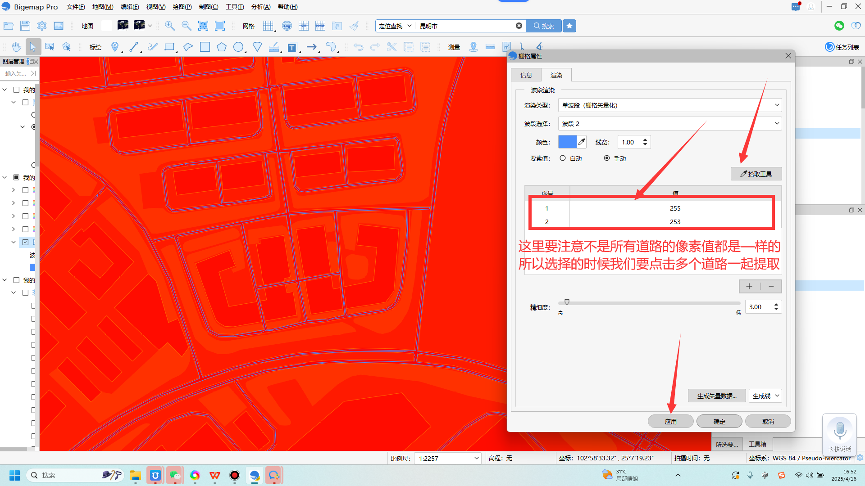Click the scissors cut tool
Image resolution: width=865 pixels, height=486 pixels.
392,47
